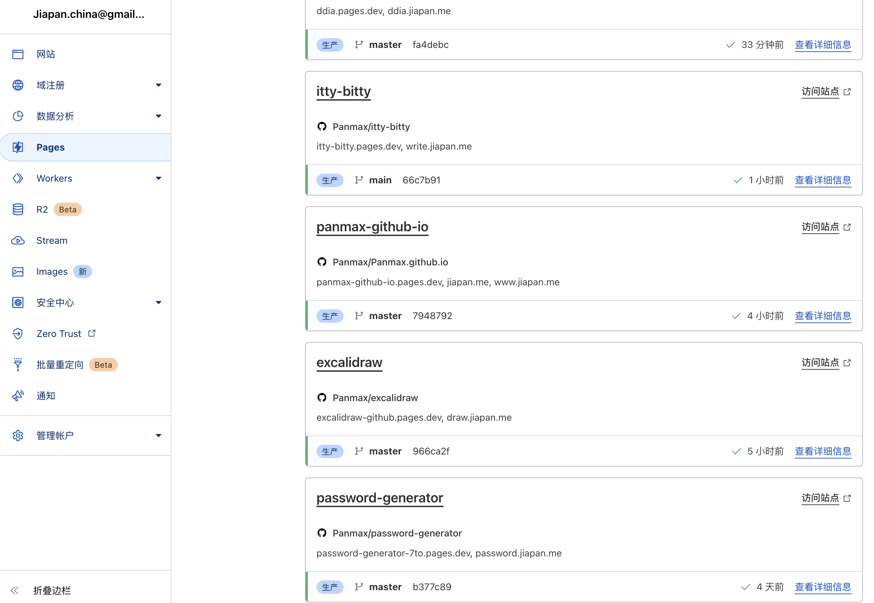The height and width of the screenshot is (603, 874).
Task: Expand the 域注册 dropdown arrow
Action: [159, 85]
